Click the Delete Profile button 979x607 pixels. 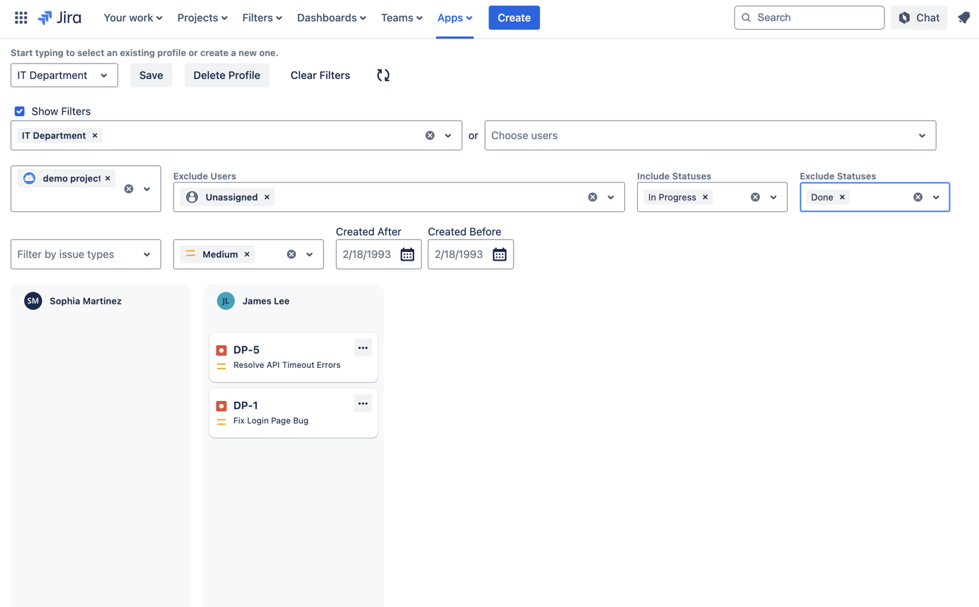tap(226, 75)
